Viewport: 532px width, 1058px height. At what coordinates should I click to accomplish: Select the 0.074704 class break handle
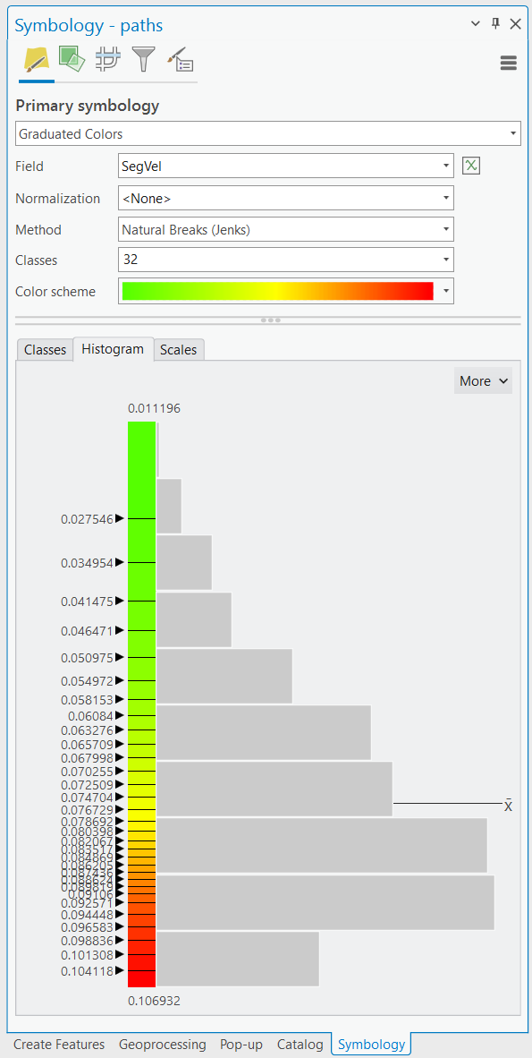(120, 797)
